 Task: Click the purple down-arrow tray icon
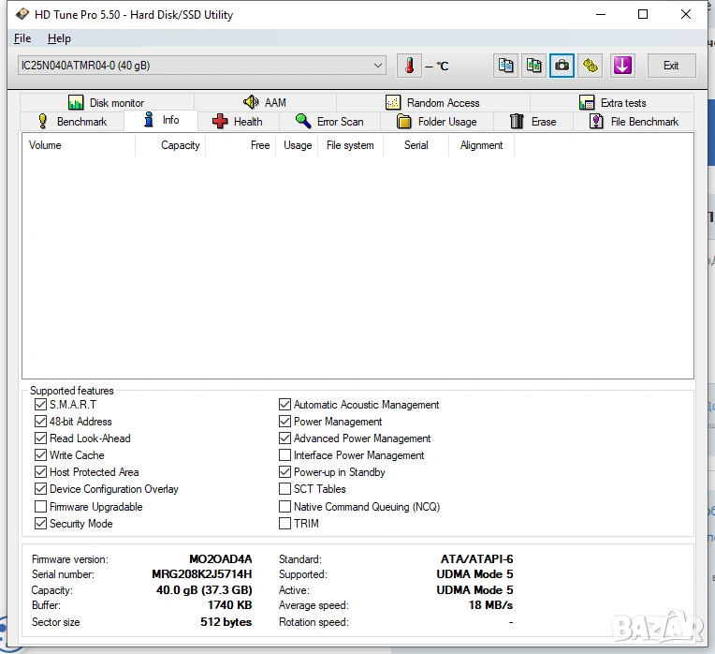click(x=622, y=66)
